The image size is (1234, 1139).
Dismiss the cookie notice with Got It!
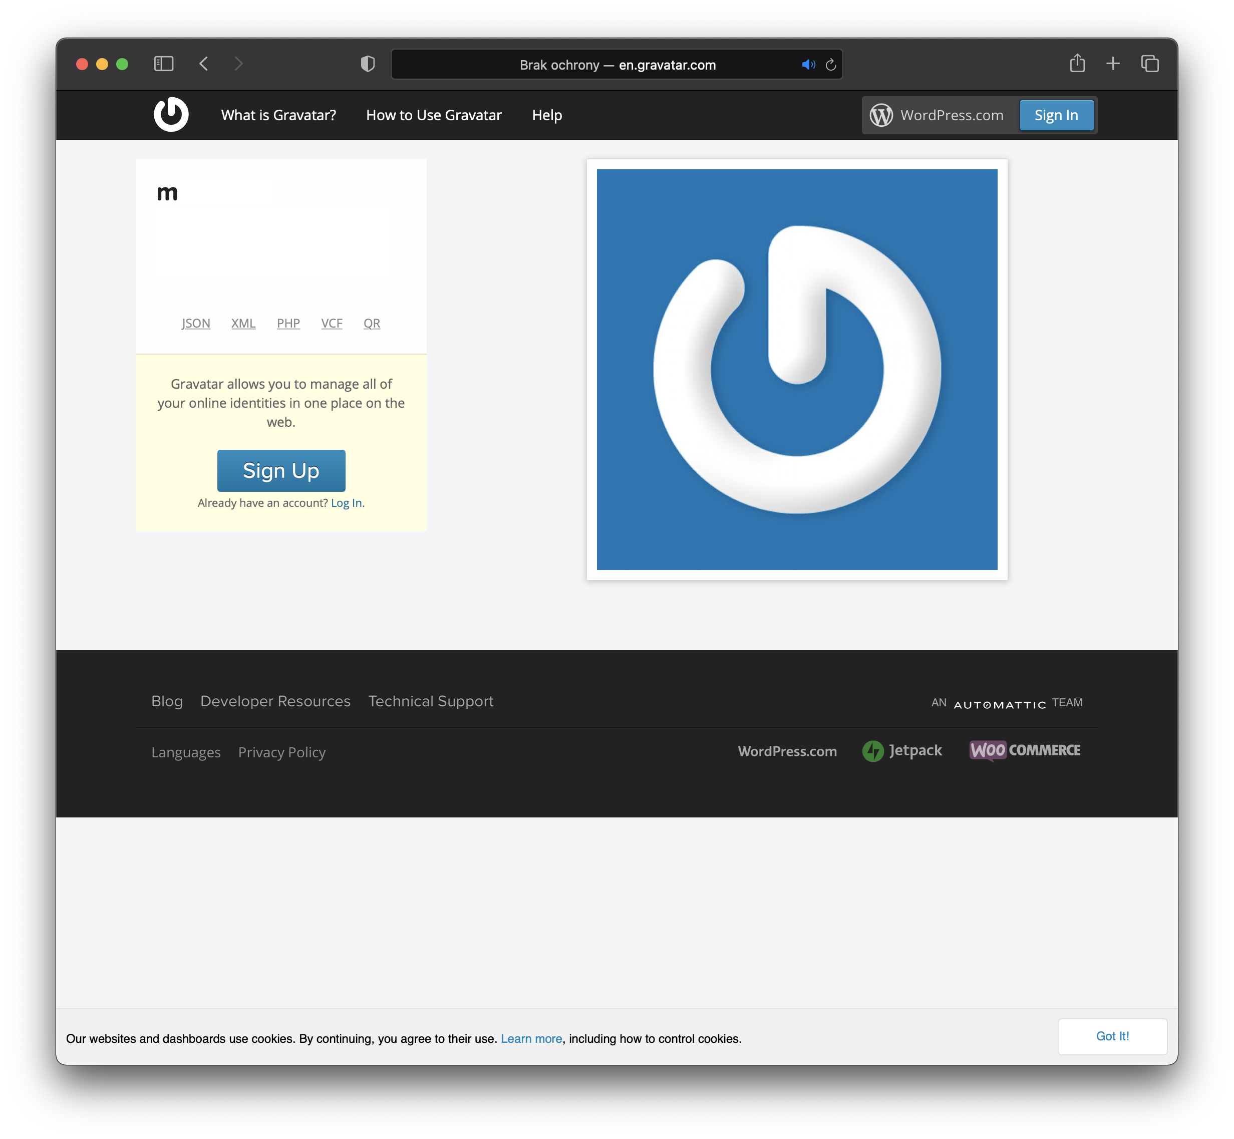(x=1112, y=1036)
